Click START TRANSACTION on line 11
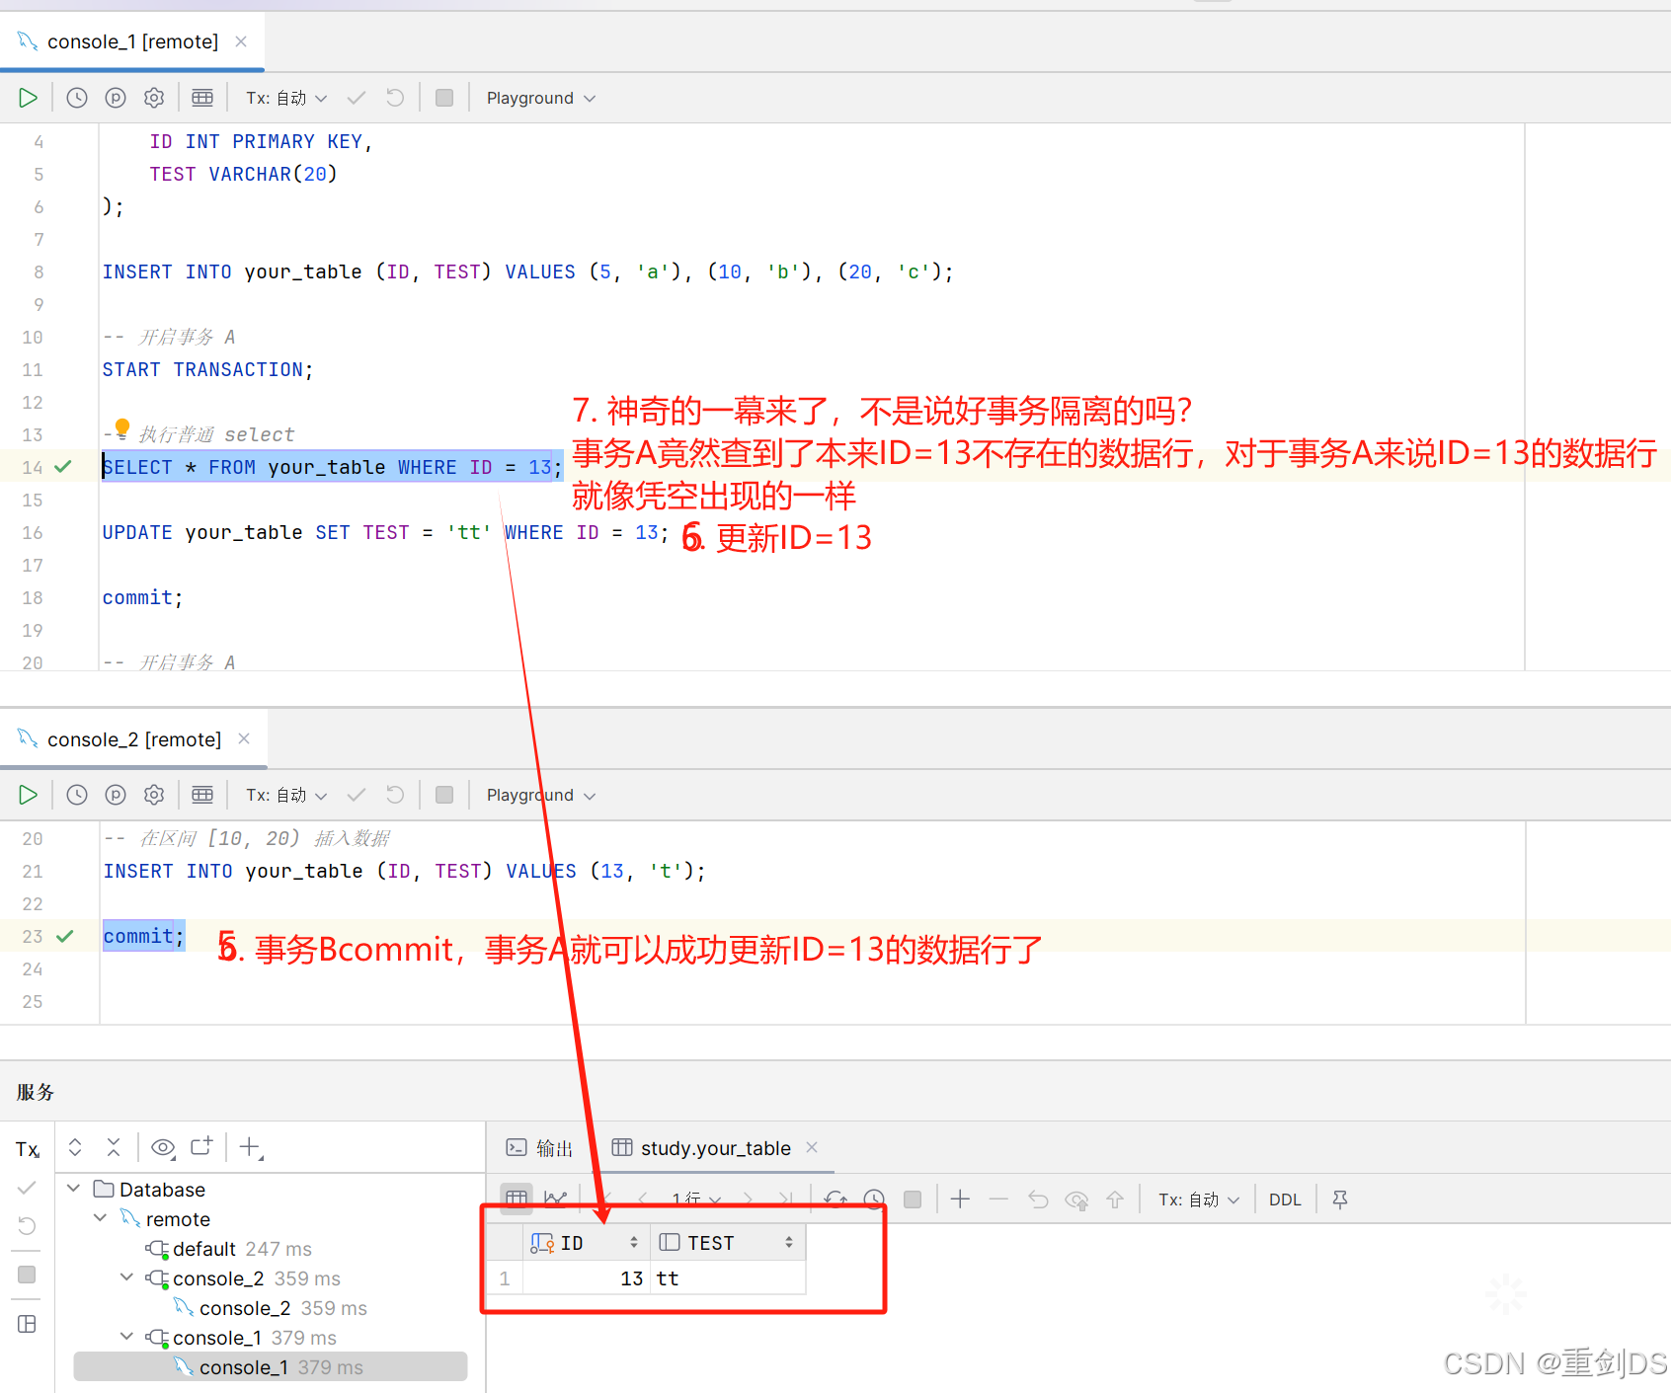The height and width of the screenshot is (1393, 1671). (208, 369)
